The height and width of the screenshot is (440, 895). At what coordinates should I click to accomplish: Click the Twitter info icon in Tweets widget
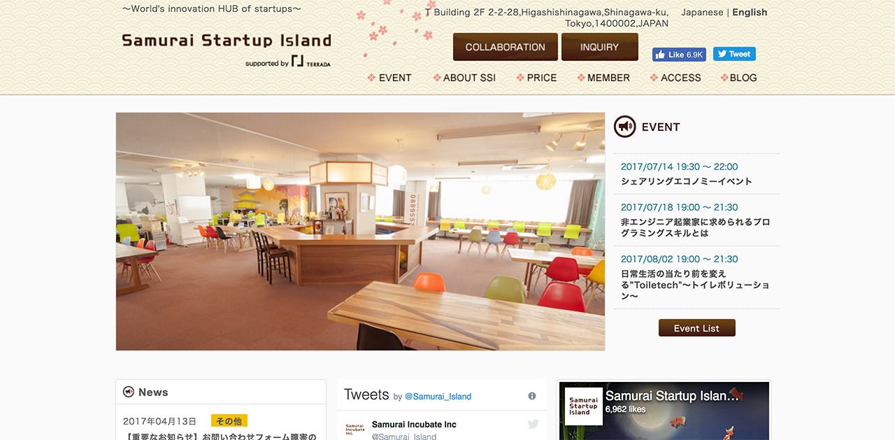532,396
